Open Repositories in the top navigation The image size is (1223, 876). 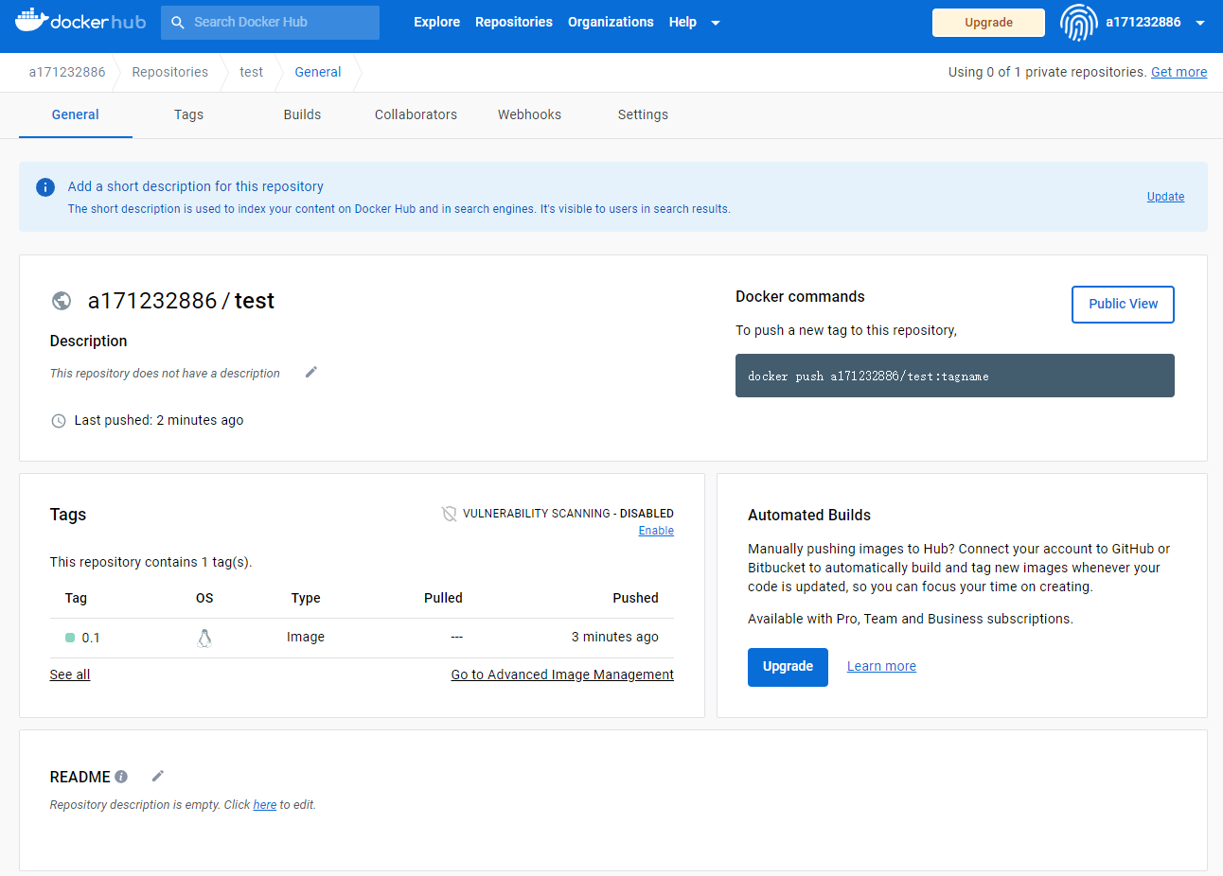point(514,22)
